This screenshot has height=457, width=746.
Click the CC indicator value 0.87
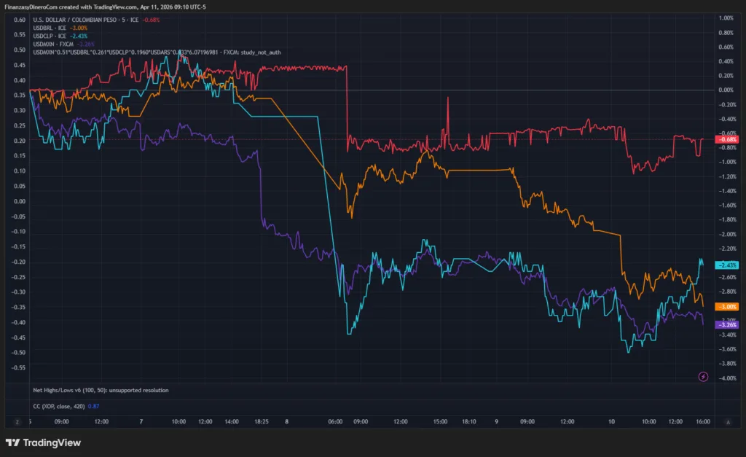coord(93,405)
